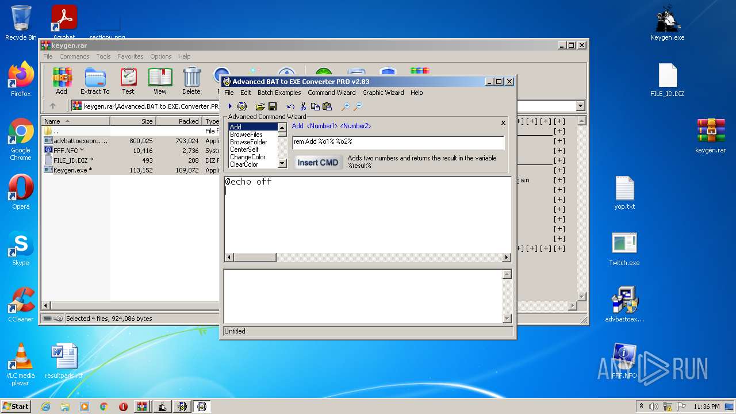The width and height of the screenshot is (736, 414).
Task: Sort WinRAR list by Size column
Action: [x=133, y=121]
